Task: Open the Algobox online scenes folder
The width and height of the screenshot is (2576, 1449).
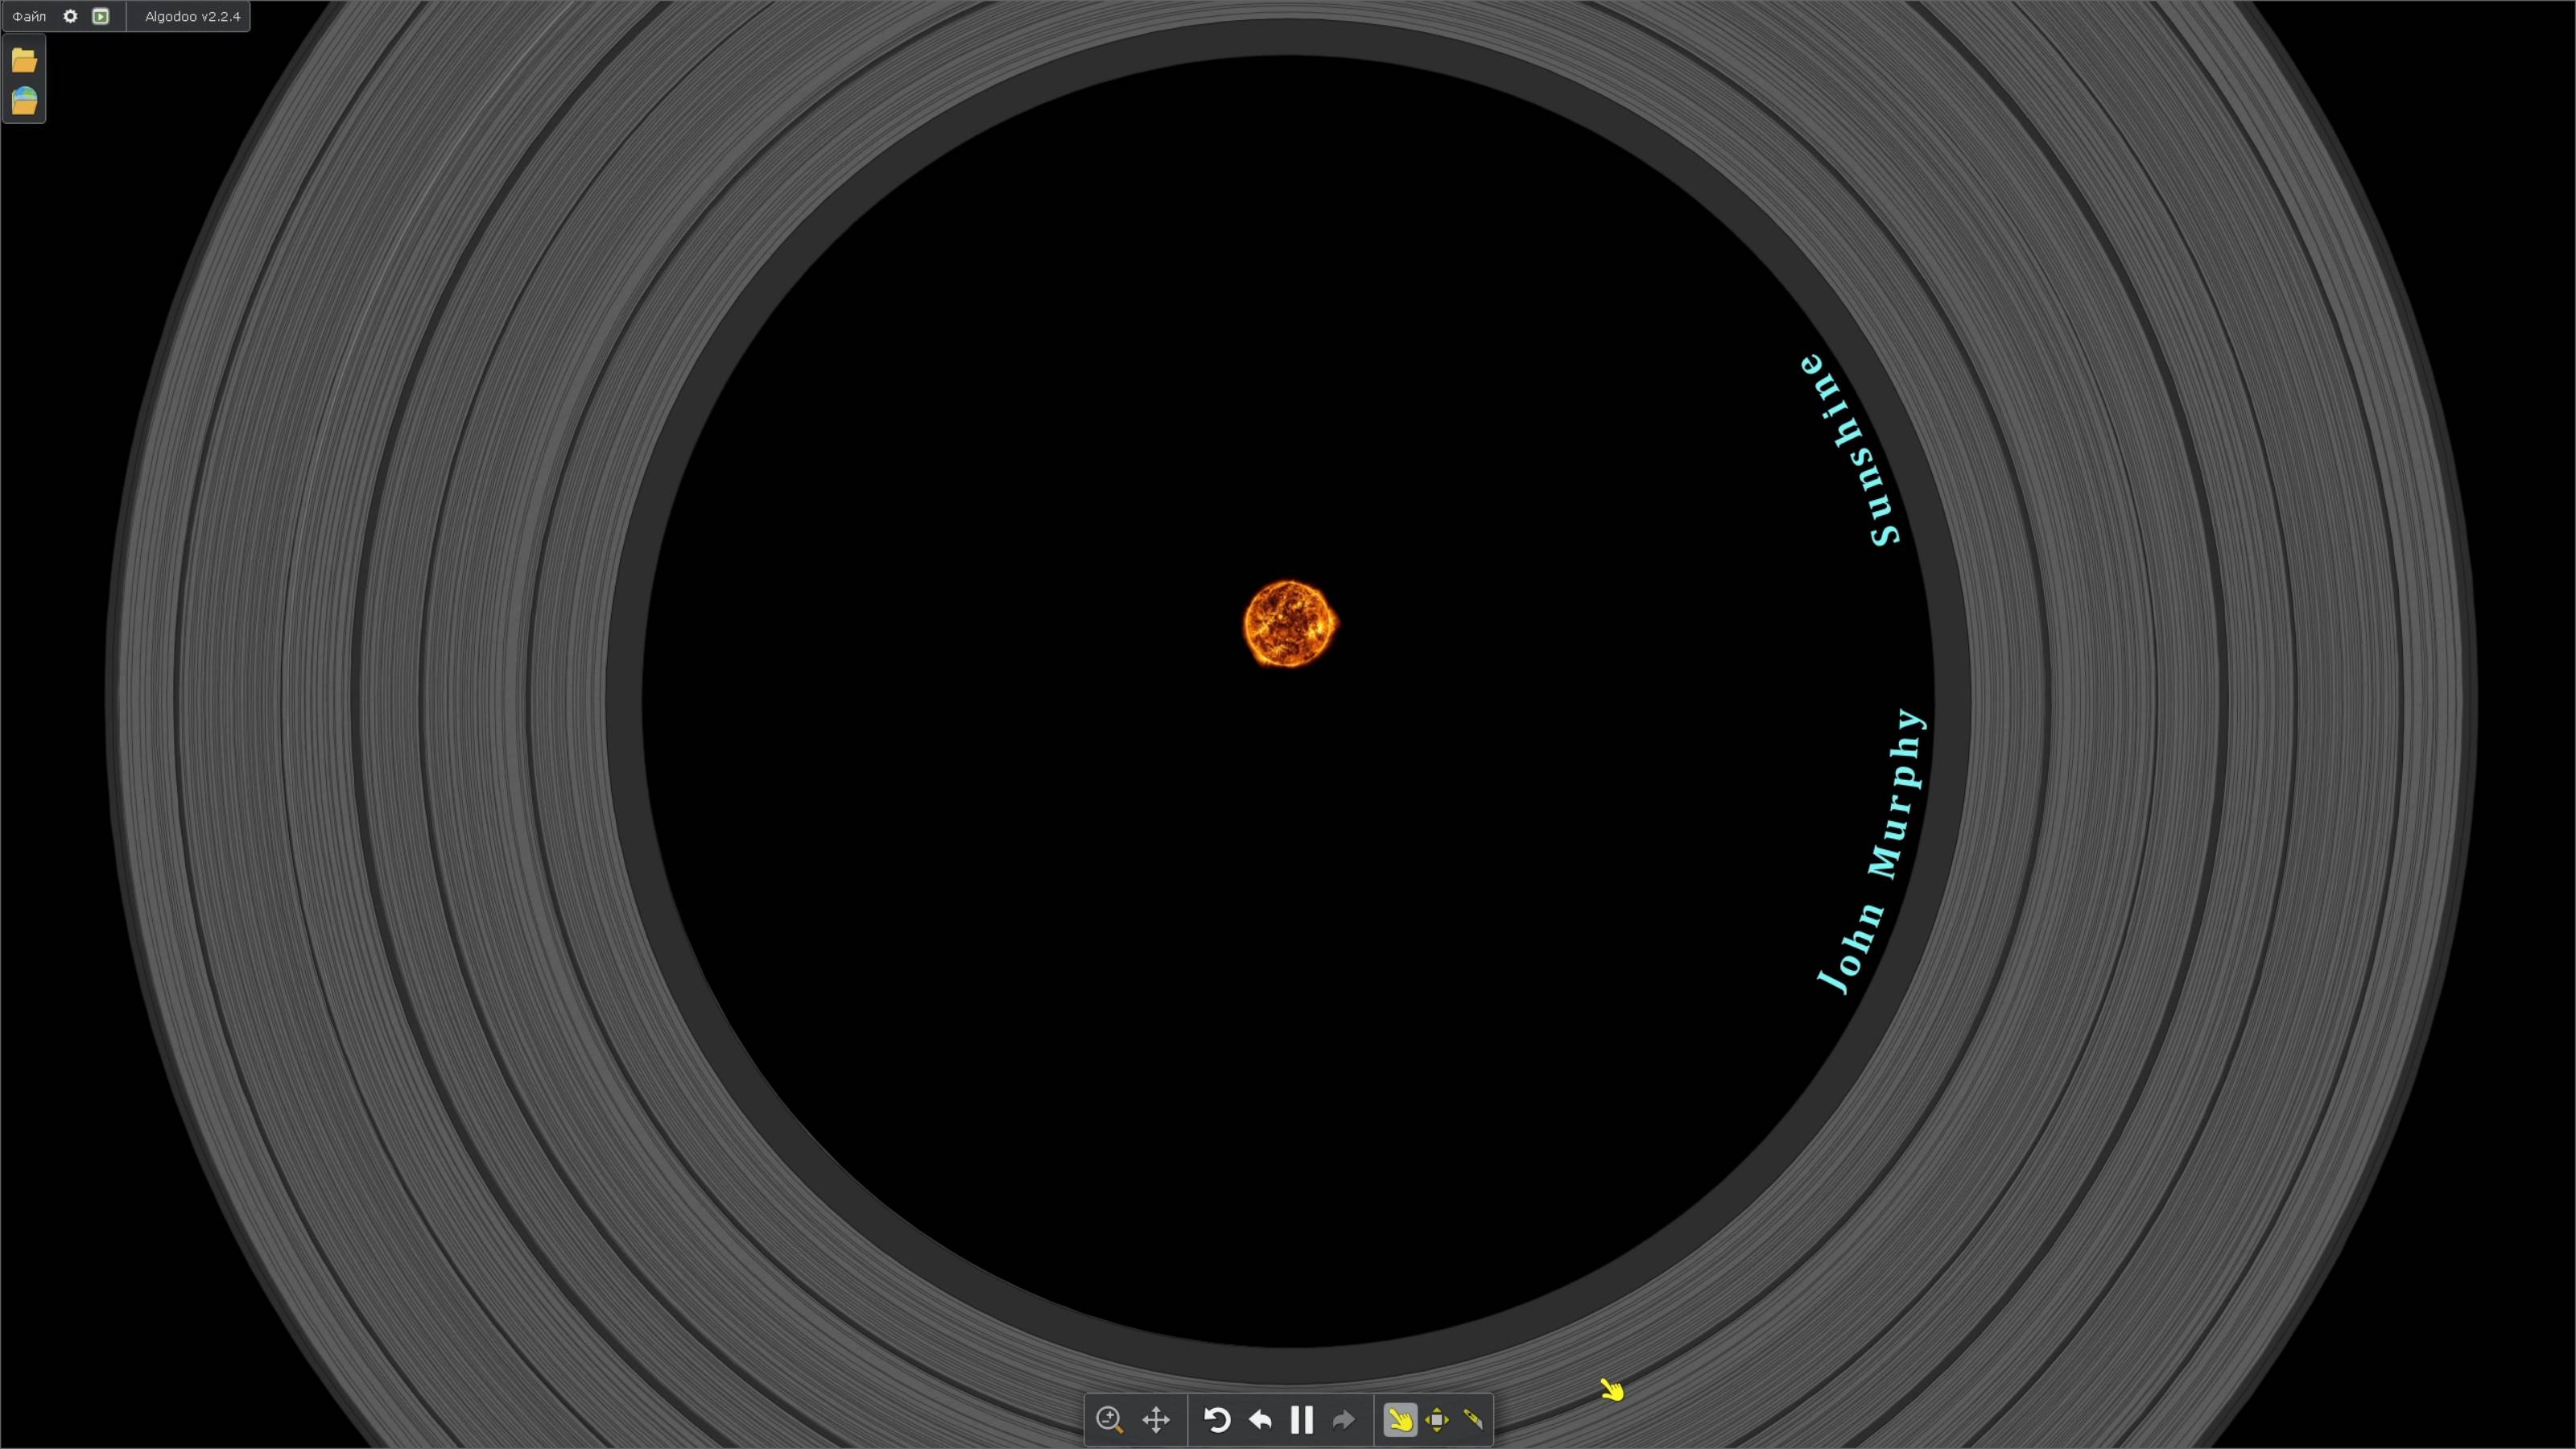Action: pyautogui.click(x=24, y=101)
